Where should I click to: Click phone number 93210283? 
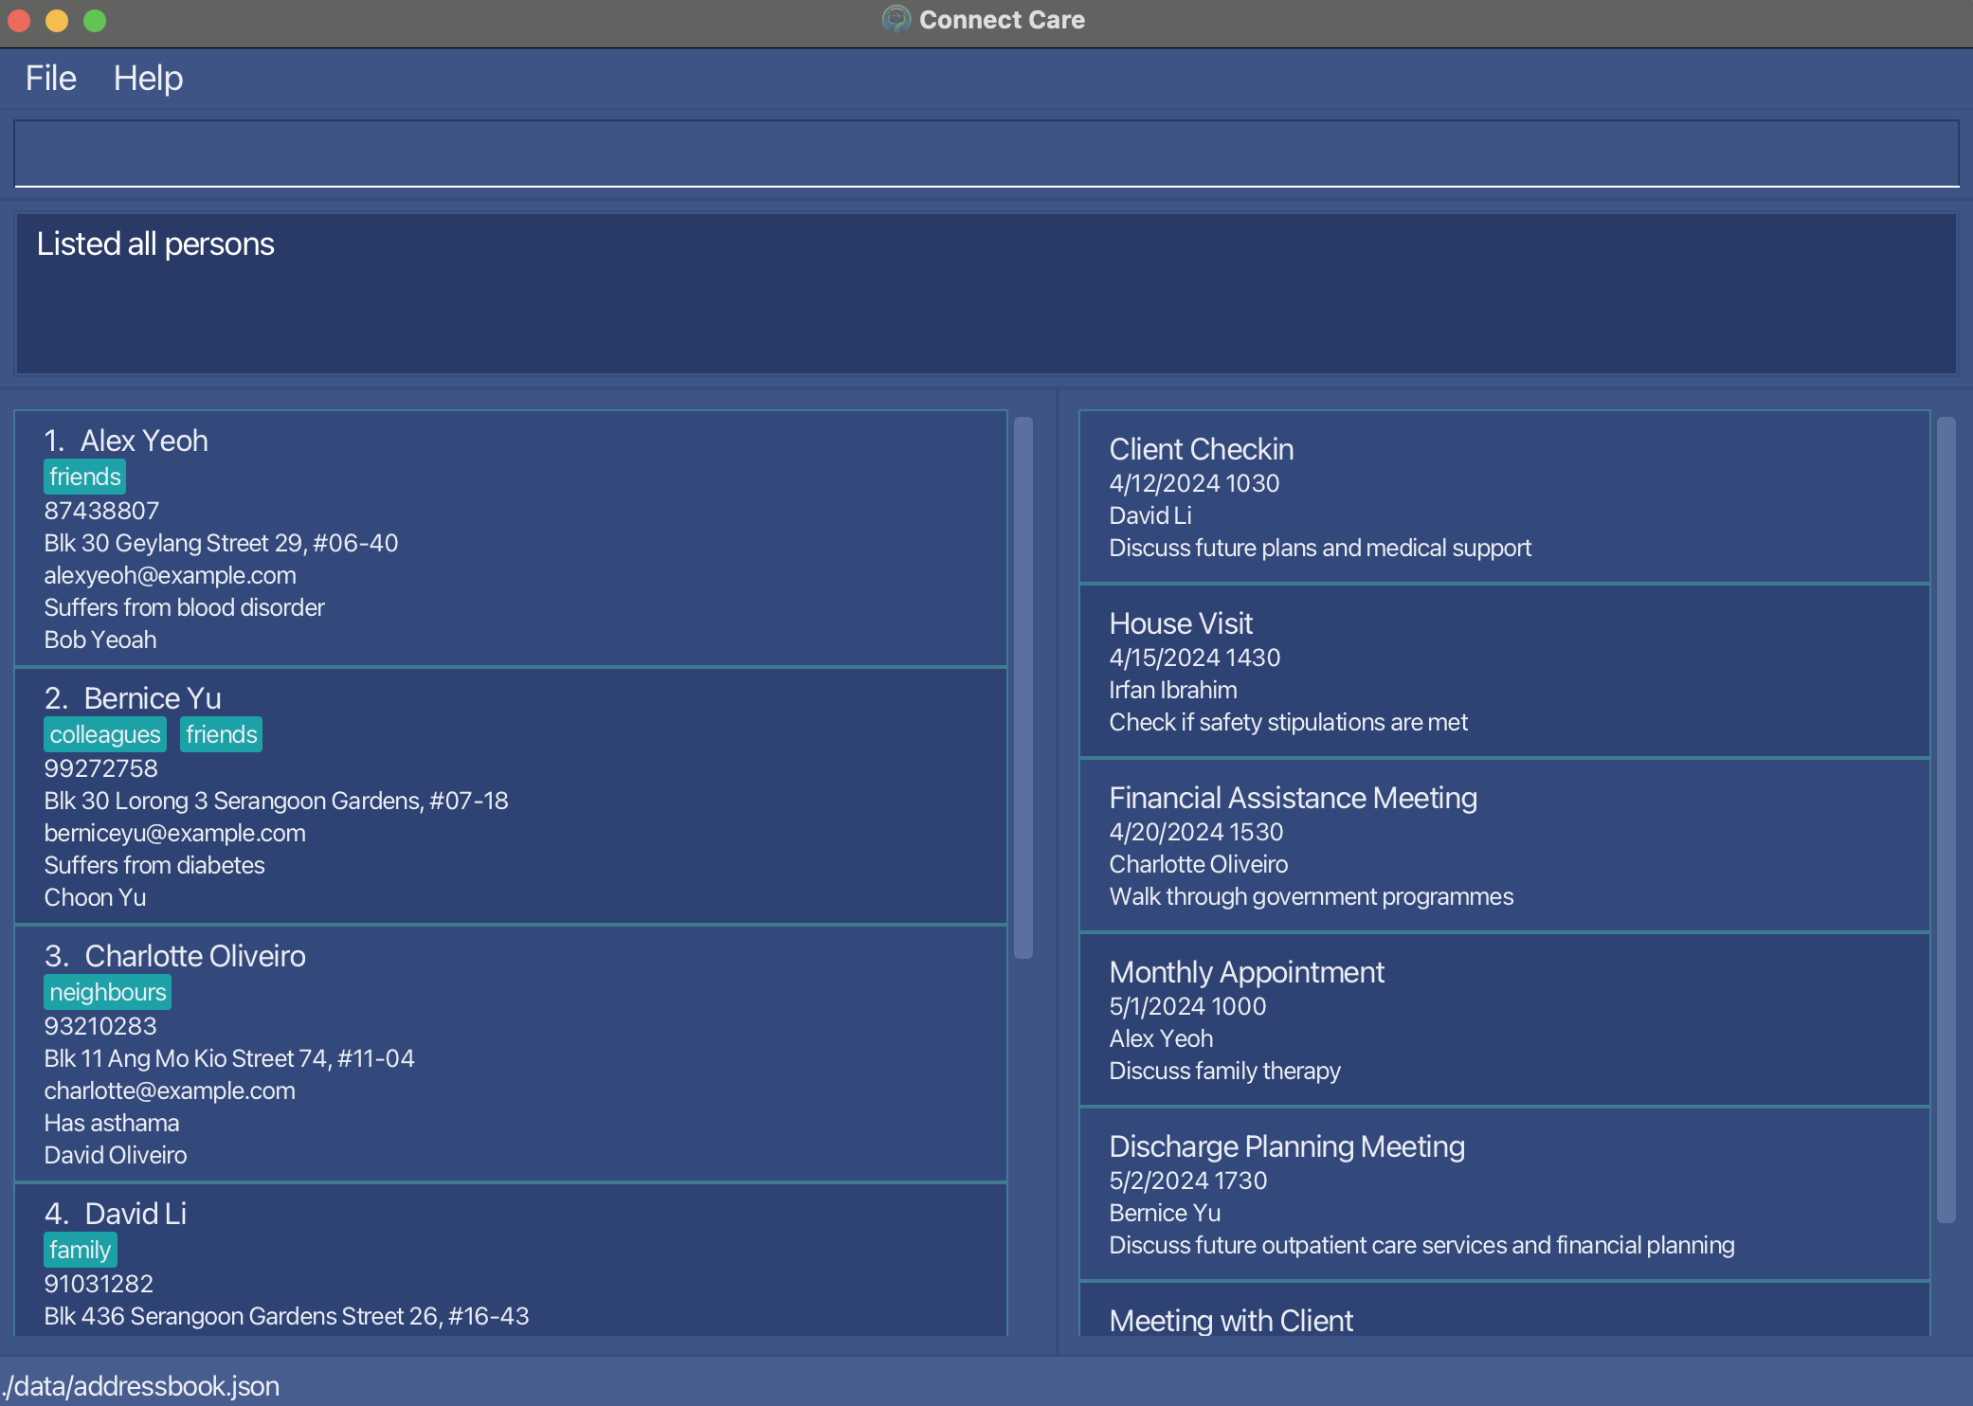click(x=100, y=1027)
